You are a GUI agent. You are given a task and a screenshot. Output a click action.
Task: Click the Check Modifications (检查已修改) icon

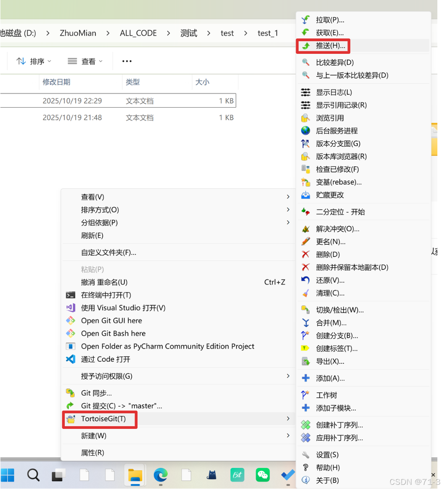305,169
